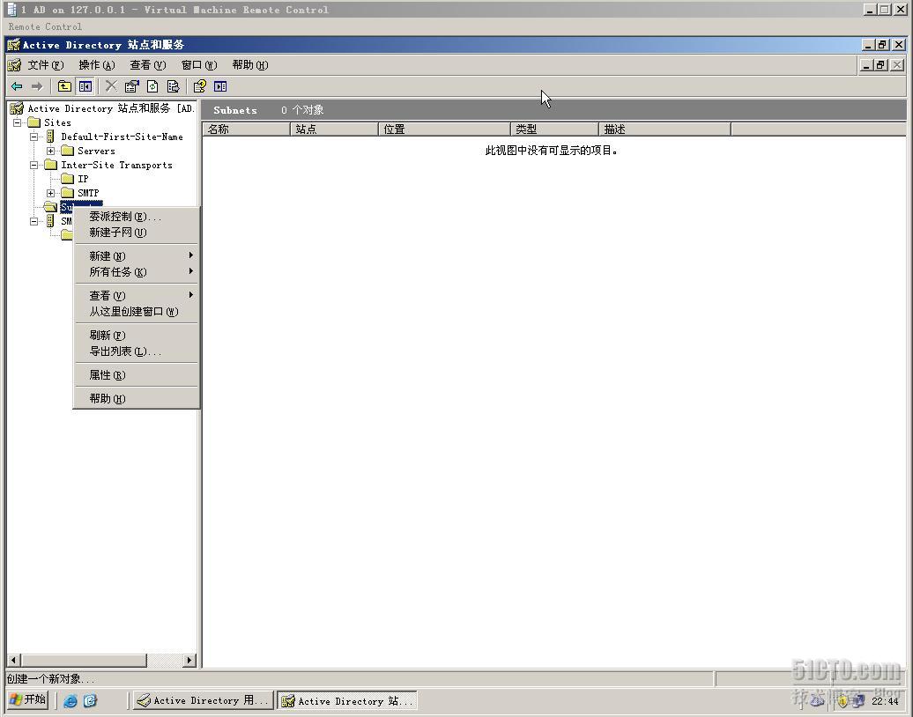This screenshot has height=717, width=913.
Task: Sort by the 位置 column header
Action: click(444, 129)
